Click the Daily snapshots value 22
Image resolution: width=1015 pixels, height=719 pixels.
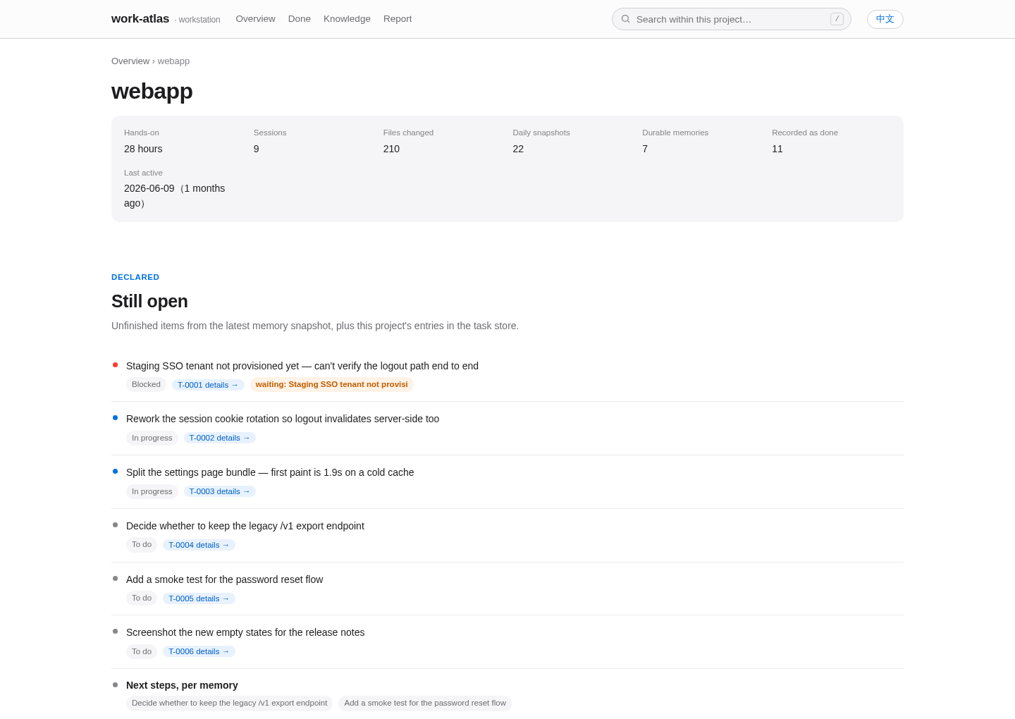pyautogui.click(x=518, y=149)
